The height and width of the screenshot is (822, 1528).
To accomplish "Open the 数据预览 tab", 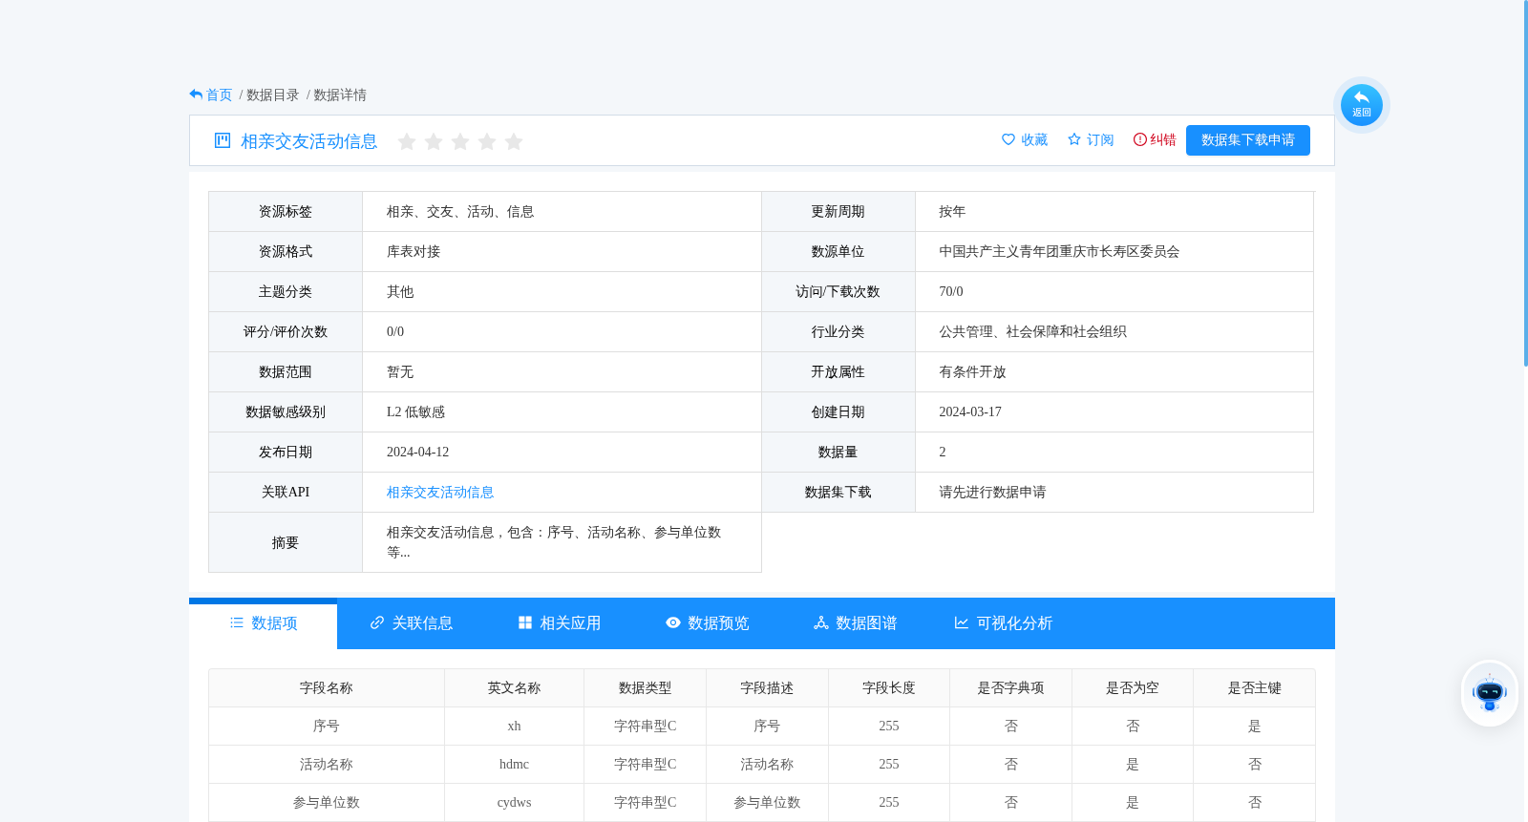I will pos(708,623).
